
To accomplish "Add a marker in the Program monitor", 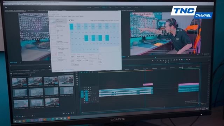I will point(152,61).
